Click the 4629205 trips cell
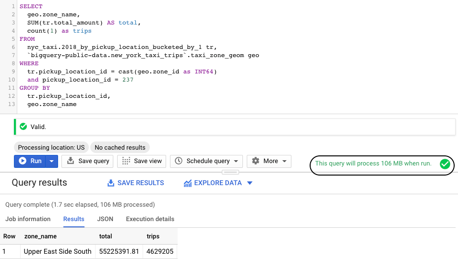 point(160,251)
